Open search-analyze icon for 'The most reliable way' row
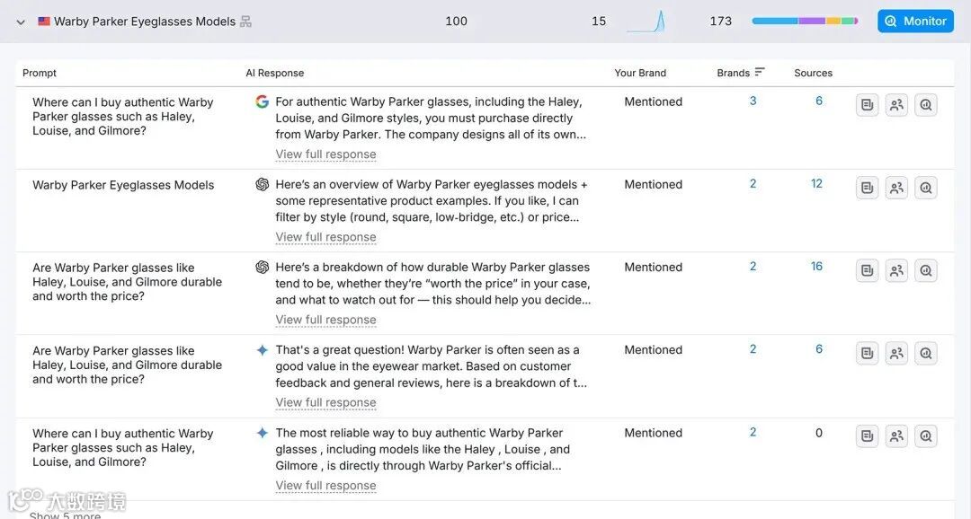 tap(926, 436)
